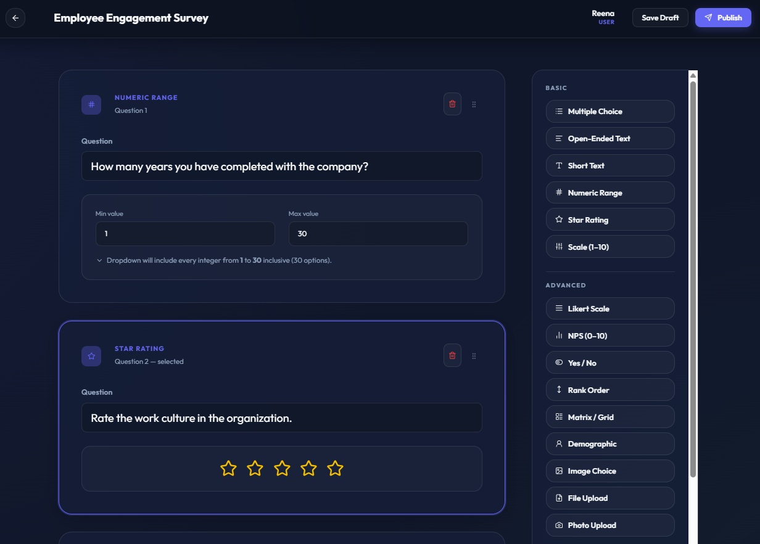Grab the drag handle of Question 2

(x=474, y=355)
